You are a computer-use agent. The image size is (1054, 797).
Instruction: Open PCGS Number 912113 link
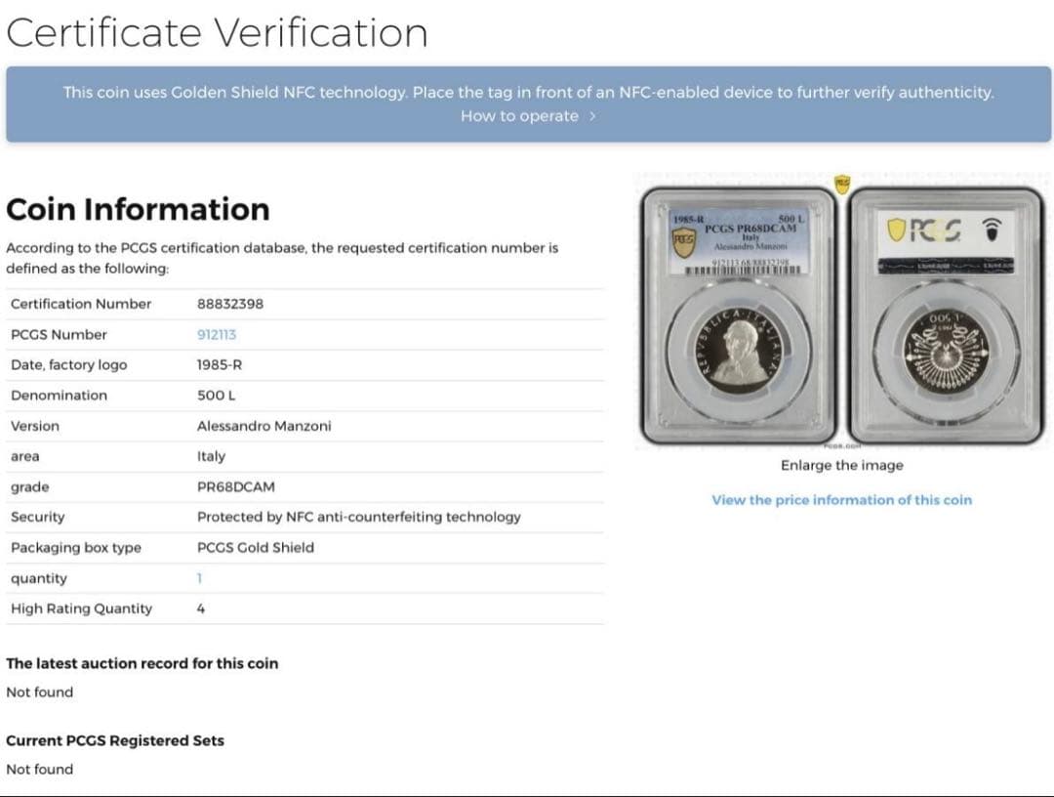[x=217, y=334]
